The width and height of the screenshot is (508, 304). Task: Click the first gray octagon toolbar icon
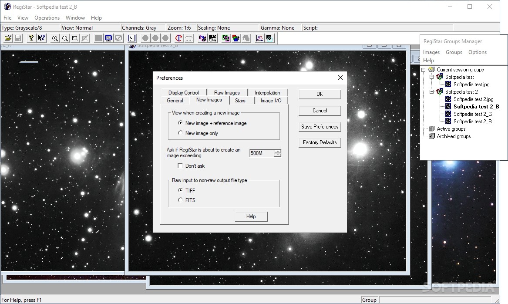[x=145, y=38]
